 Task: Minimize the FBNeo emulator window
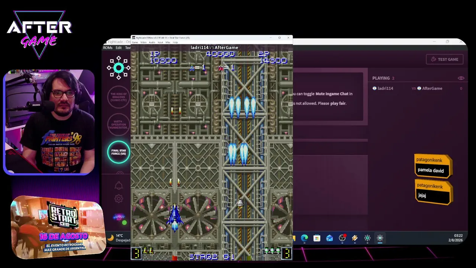pyautogui.click(x=270, y=38)
